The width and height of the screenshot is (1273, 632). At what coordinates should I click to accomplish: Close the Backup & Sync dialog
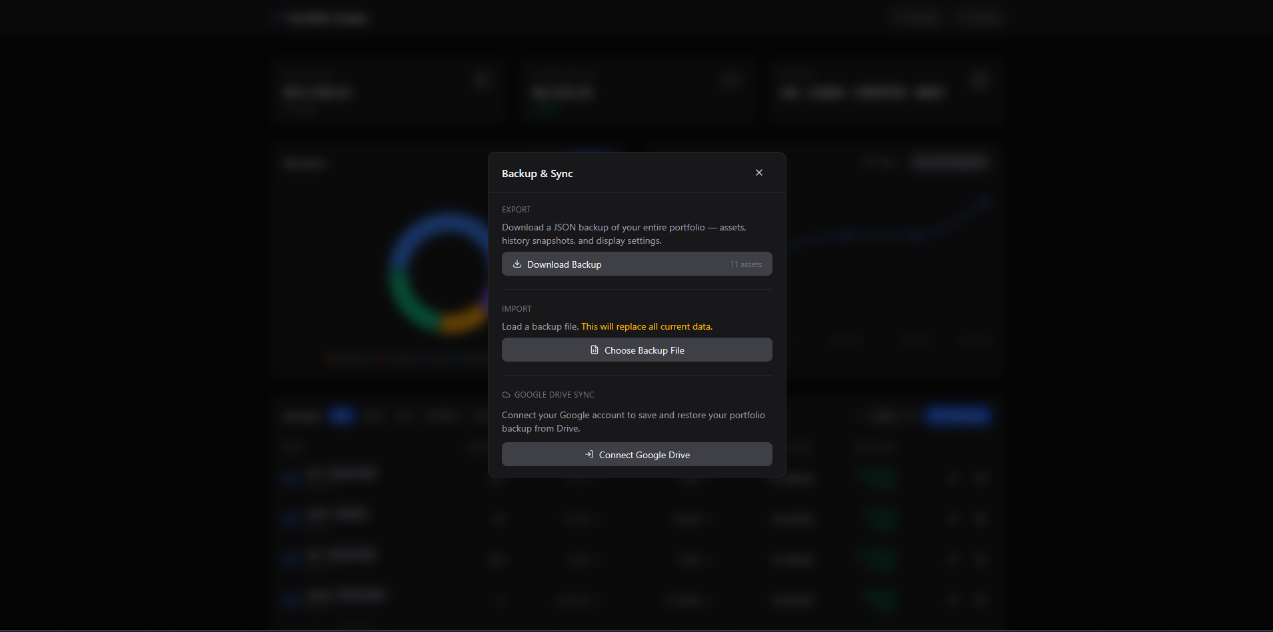758,172
